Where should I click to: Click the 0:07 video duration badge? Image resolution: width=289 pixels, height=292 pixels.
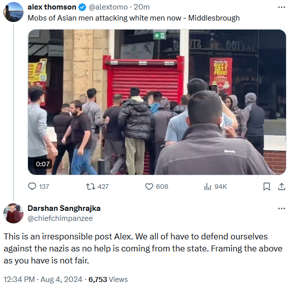[x=42, y=164]
